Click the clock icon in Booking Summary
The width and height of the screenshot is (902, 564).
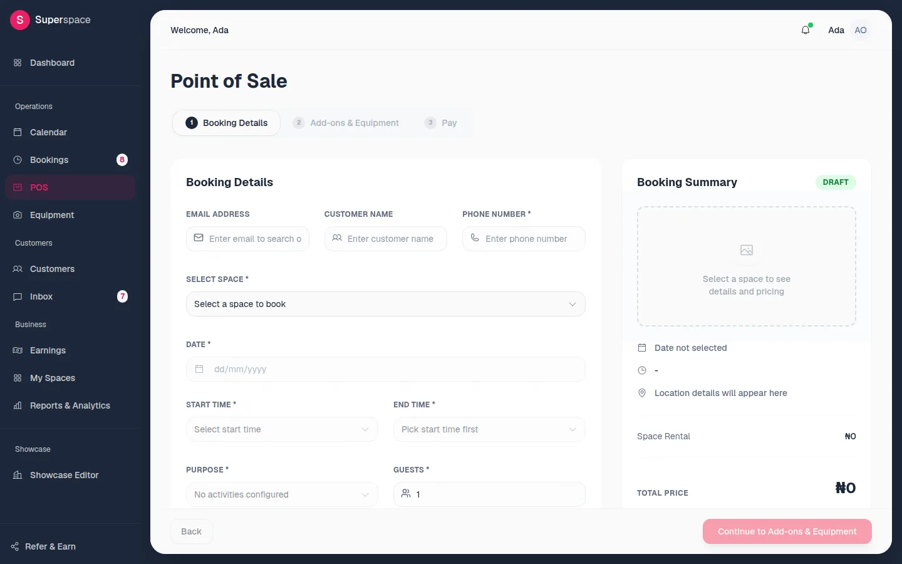click(x=642, y=370)
